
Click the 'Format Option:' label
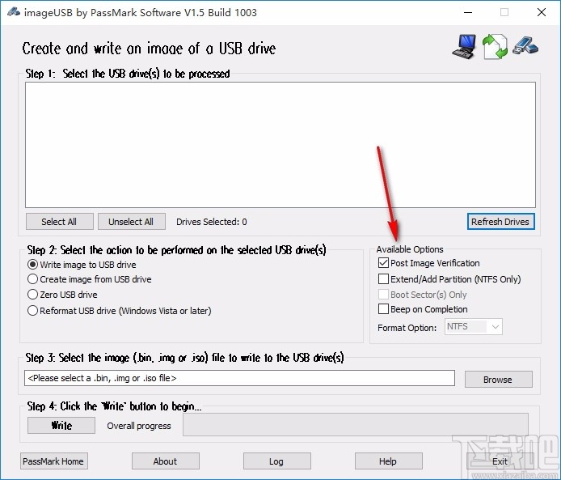tap(407, 328)
